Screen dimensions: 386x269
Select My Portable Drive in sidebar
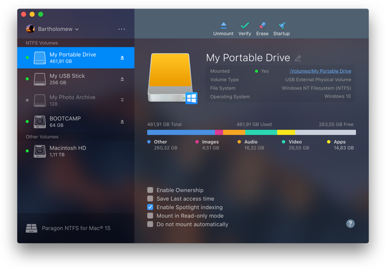pos(76,58)
